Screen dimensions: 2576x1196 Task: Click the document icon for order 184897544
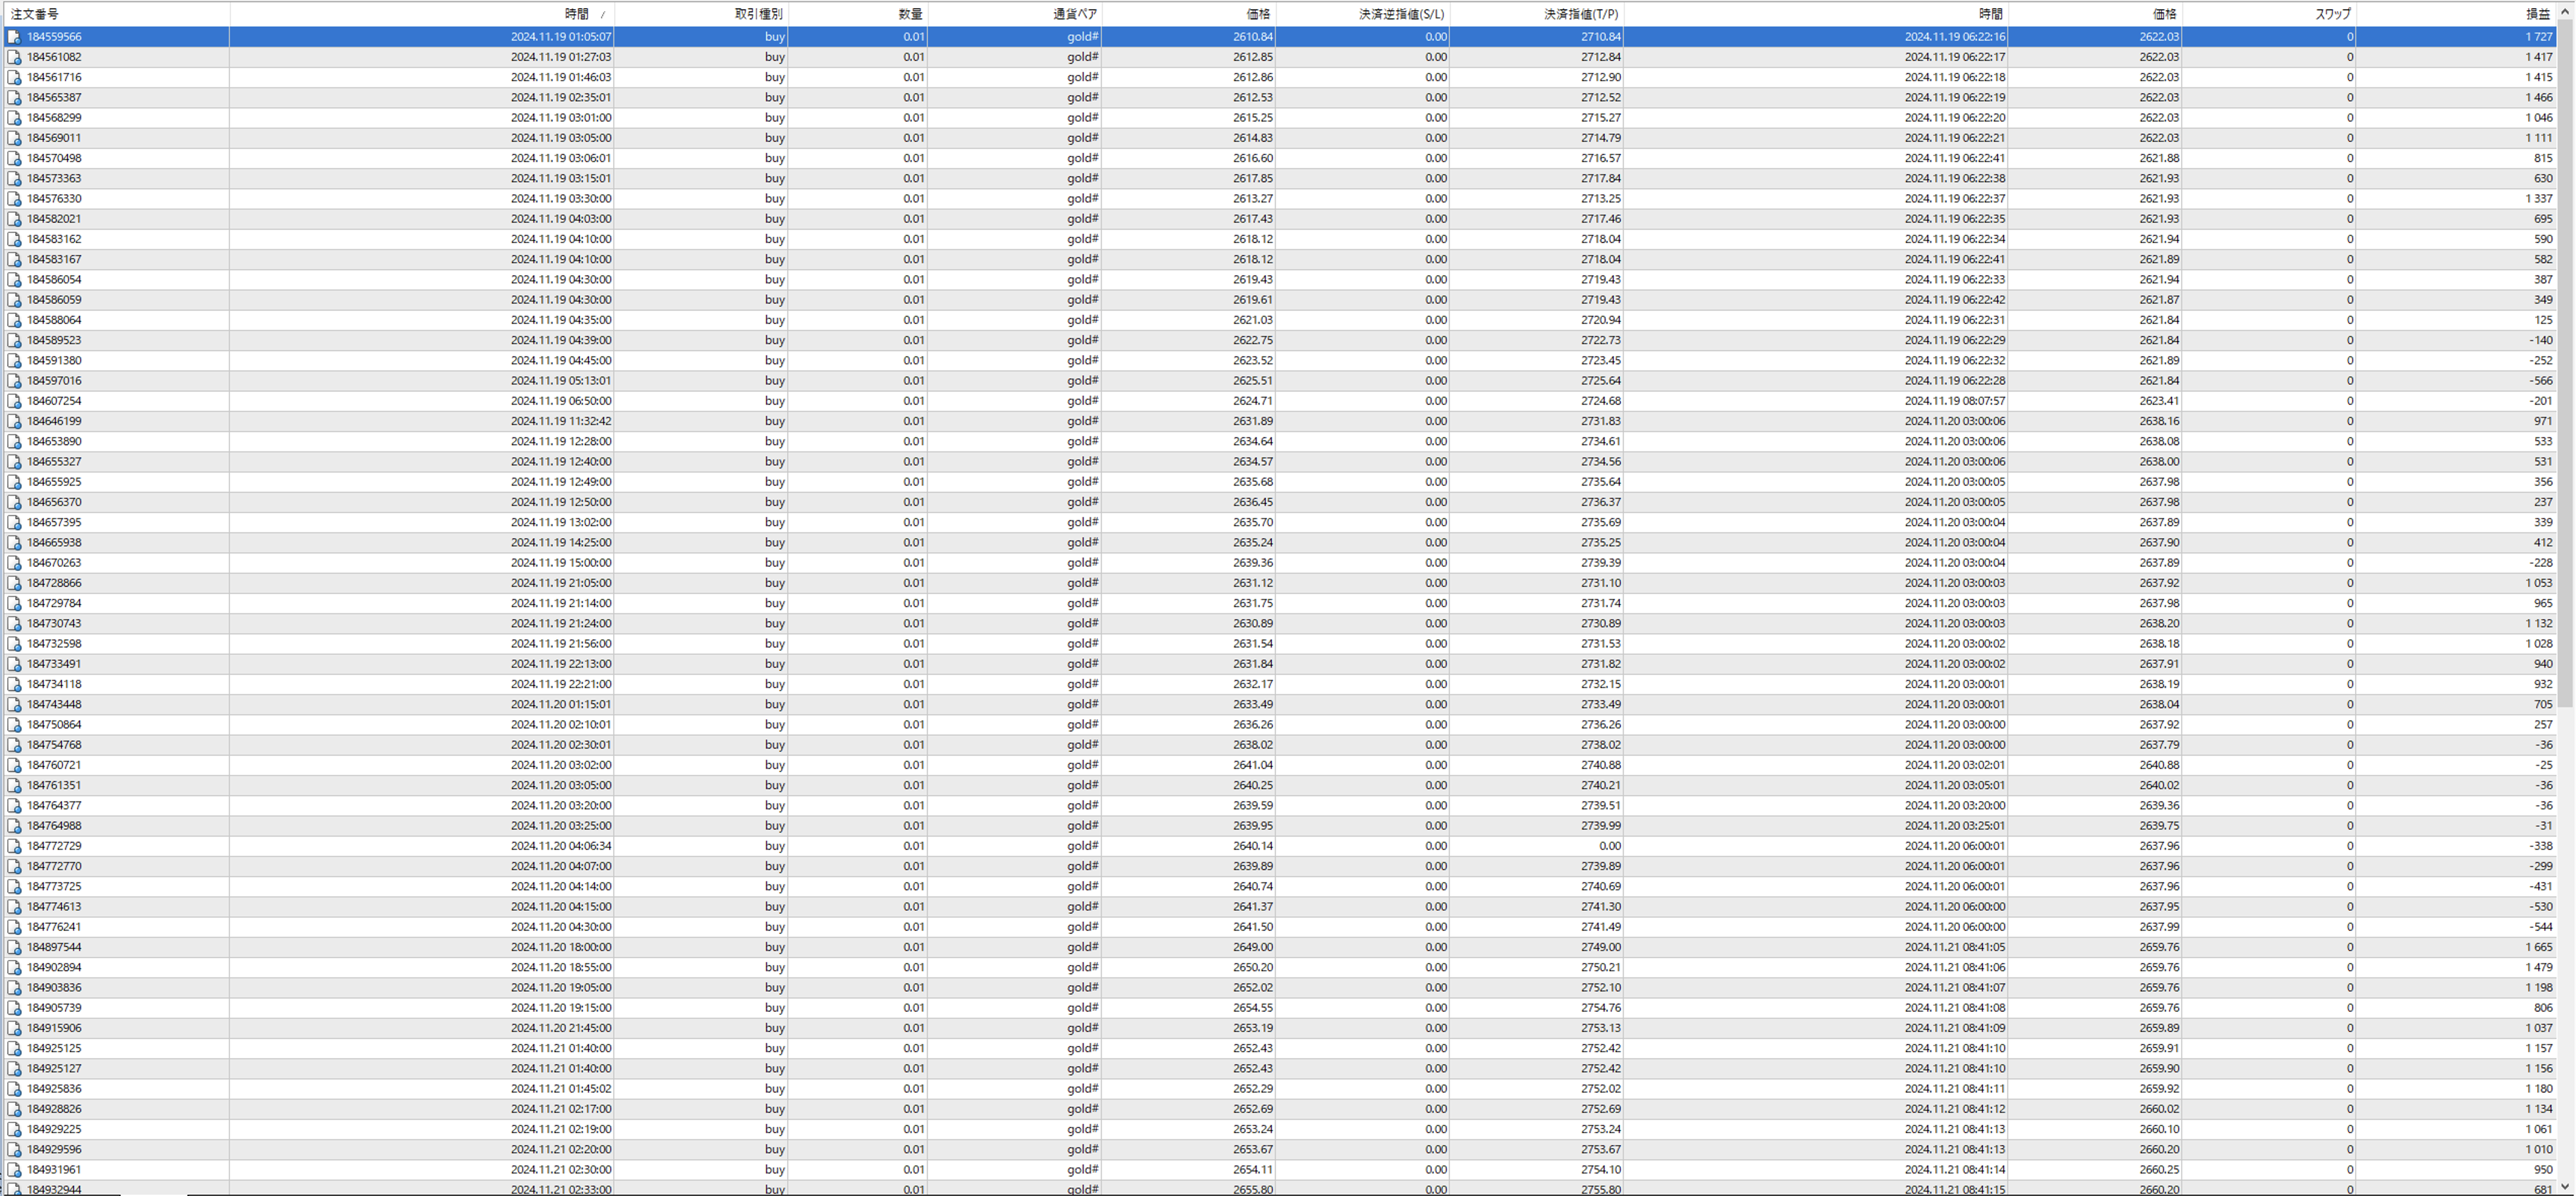[14, 947]
